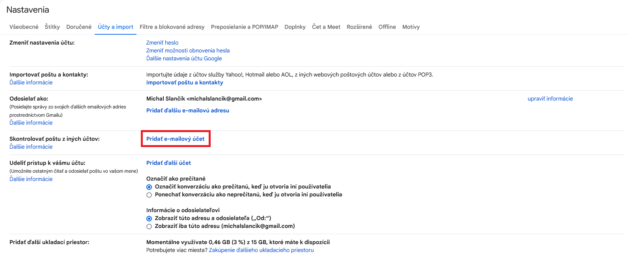Click the Zmeniť nastavenia účtu label
The width and height of the screenshot is (628, 263).
coord(42,43)
